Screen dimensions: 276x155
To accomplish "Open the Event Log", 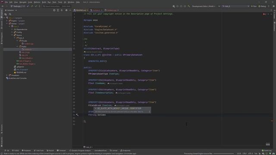I will point(267,151).
